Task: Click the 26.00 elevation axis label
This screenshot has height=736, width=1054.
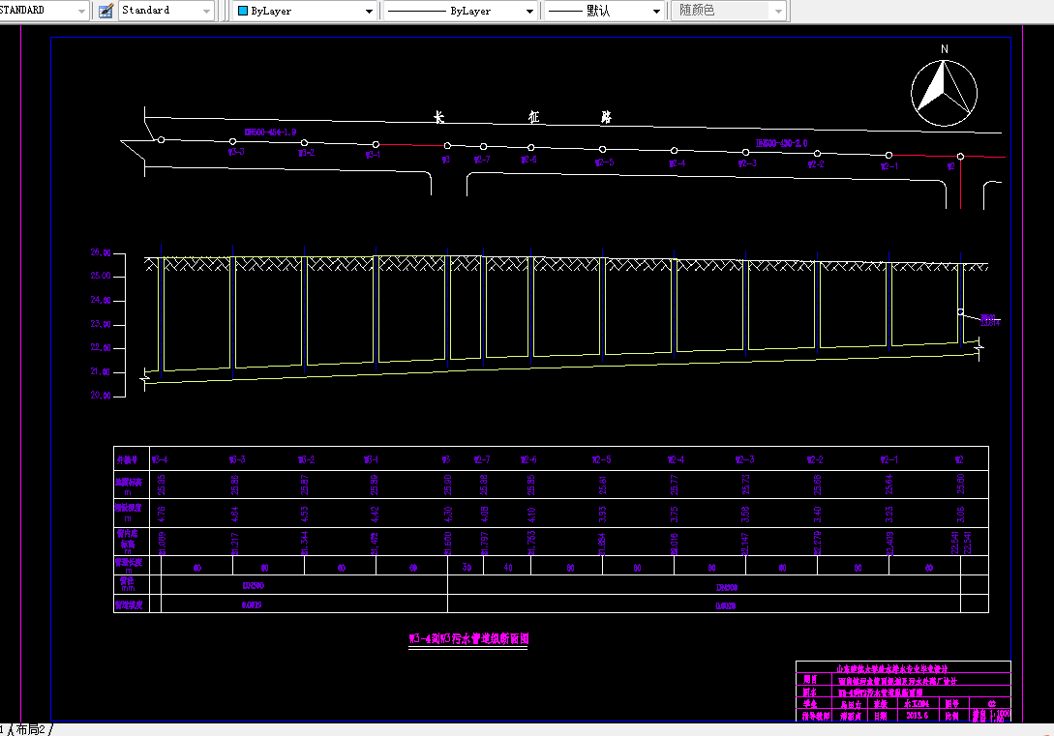Action: 101,252
